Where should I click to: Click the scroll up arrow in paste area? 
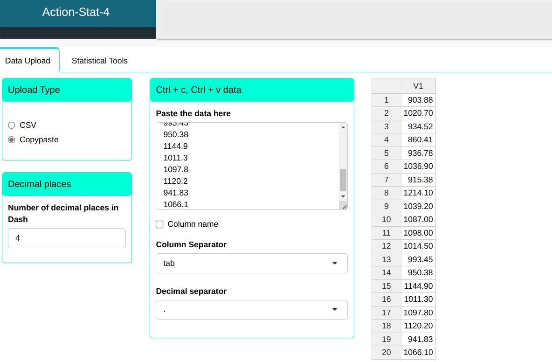tap(343, 127)
